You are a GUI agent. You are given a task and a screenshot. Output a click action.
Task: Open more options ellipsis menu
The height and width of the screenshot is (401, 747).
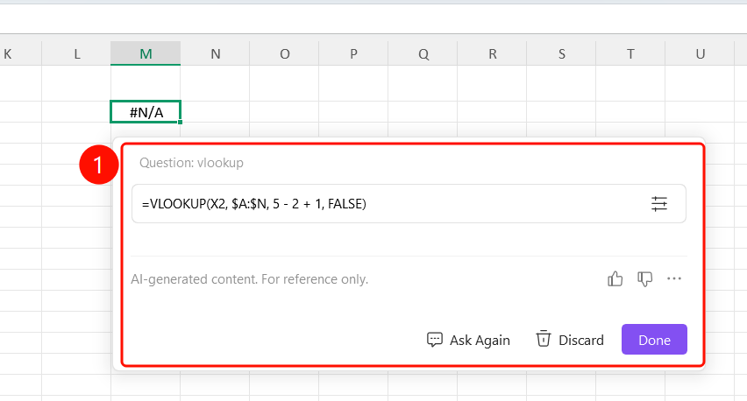674,278
